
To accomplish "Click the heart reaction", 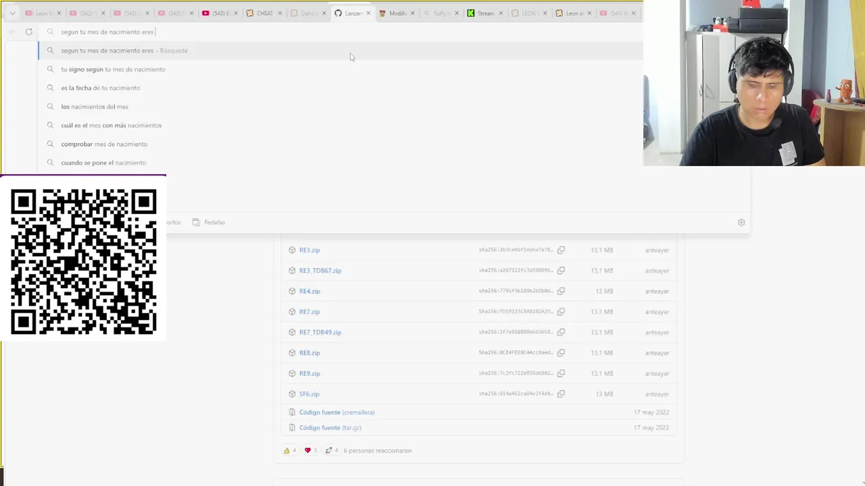I will click(310, 450).
